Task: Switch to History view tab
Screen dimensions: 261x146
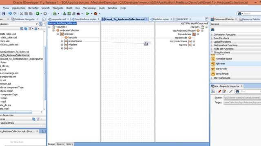Action: tap(69, 144)
